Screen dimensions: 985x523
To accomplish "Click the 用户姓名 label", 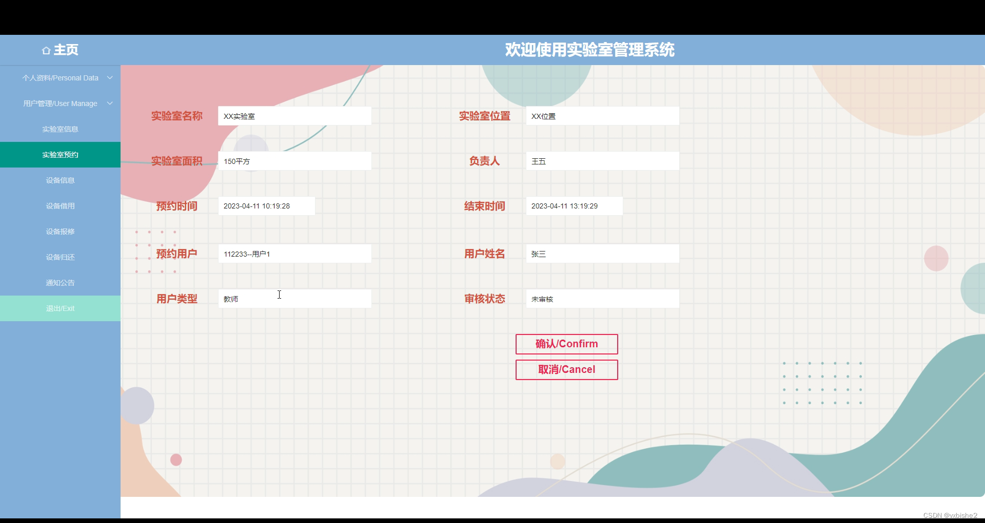I will pos(485,254).
